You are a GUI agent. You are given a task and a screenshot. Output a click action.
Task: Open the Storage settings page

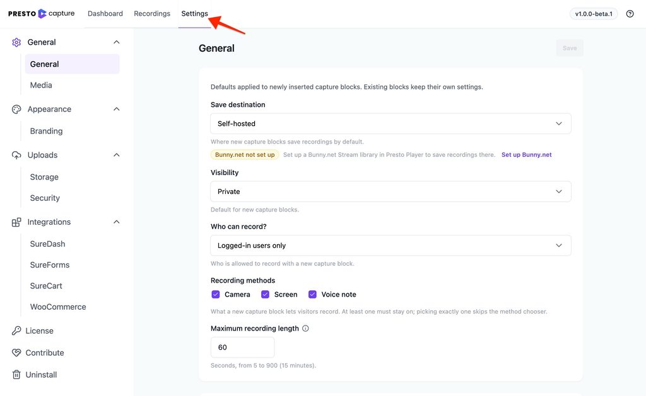[x=44, y=177]
